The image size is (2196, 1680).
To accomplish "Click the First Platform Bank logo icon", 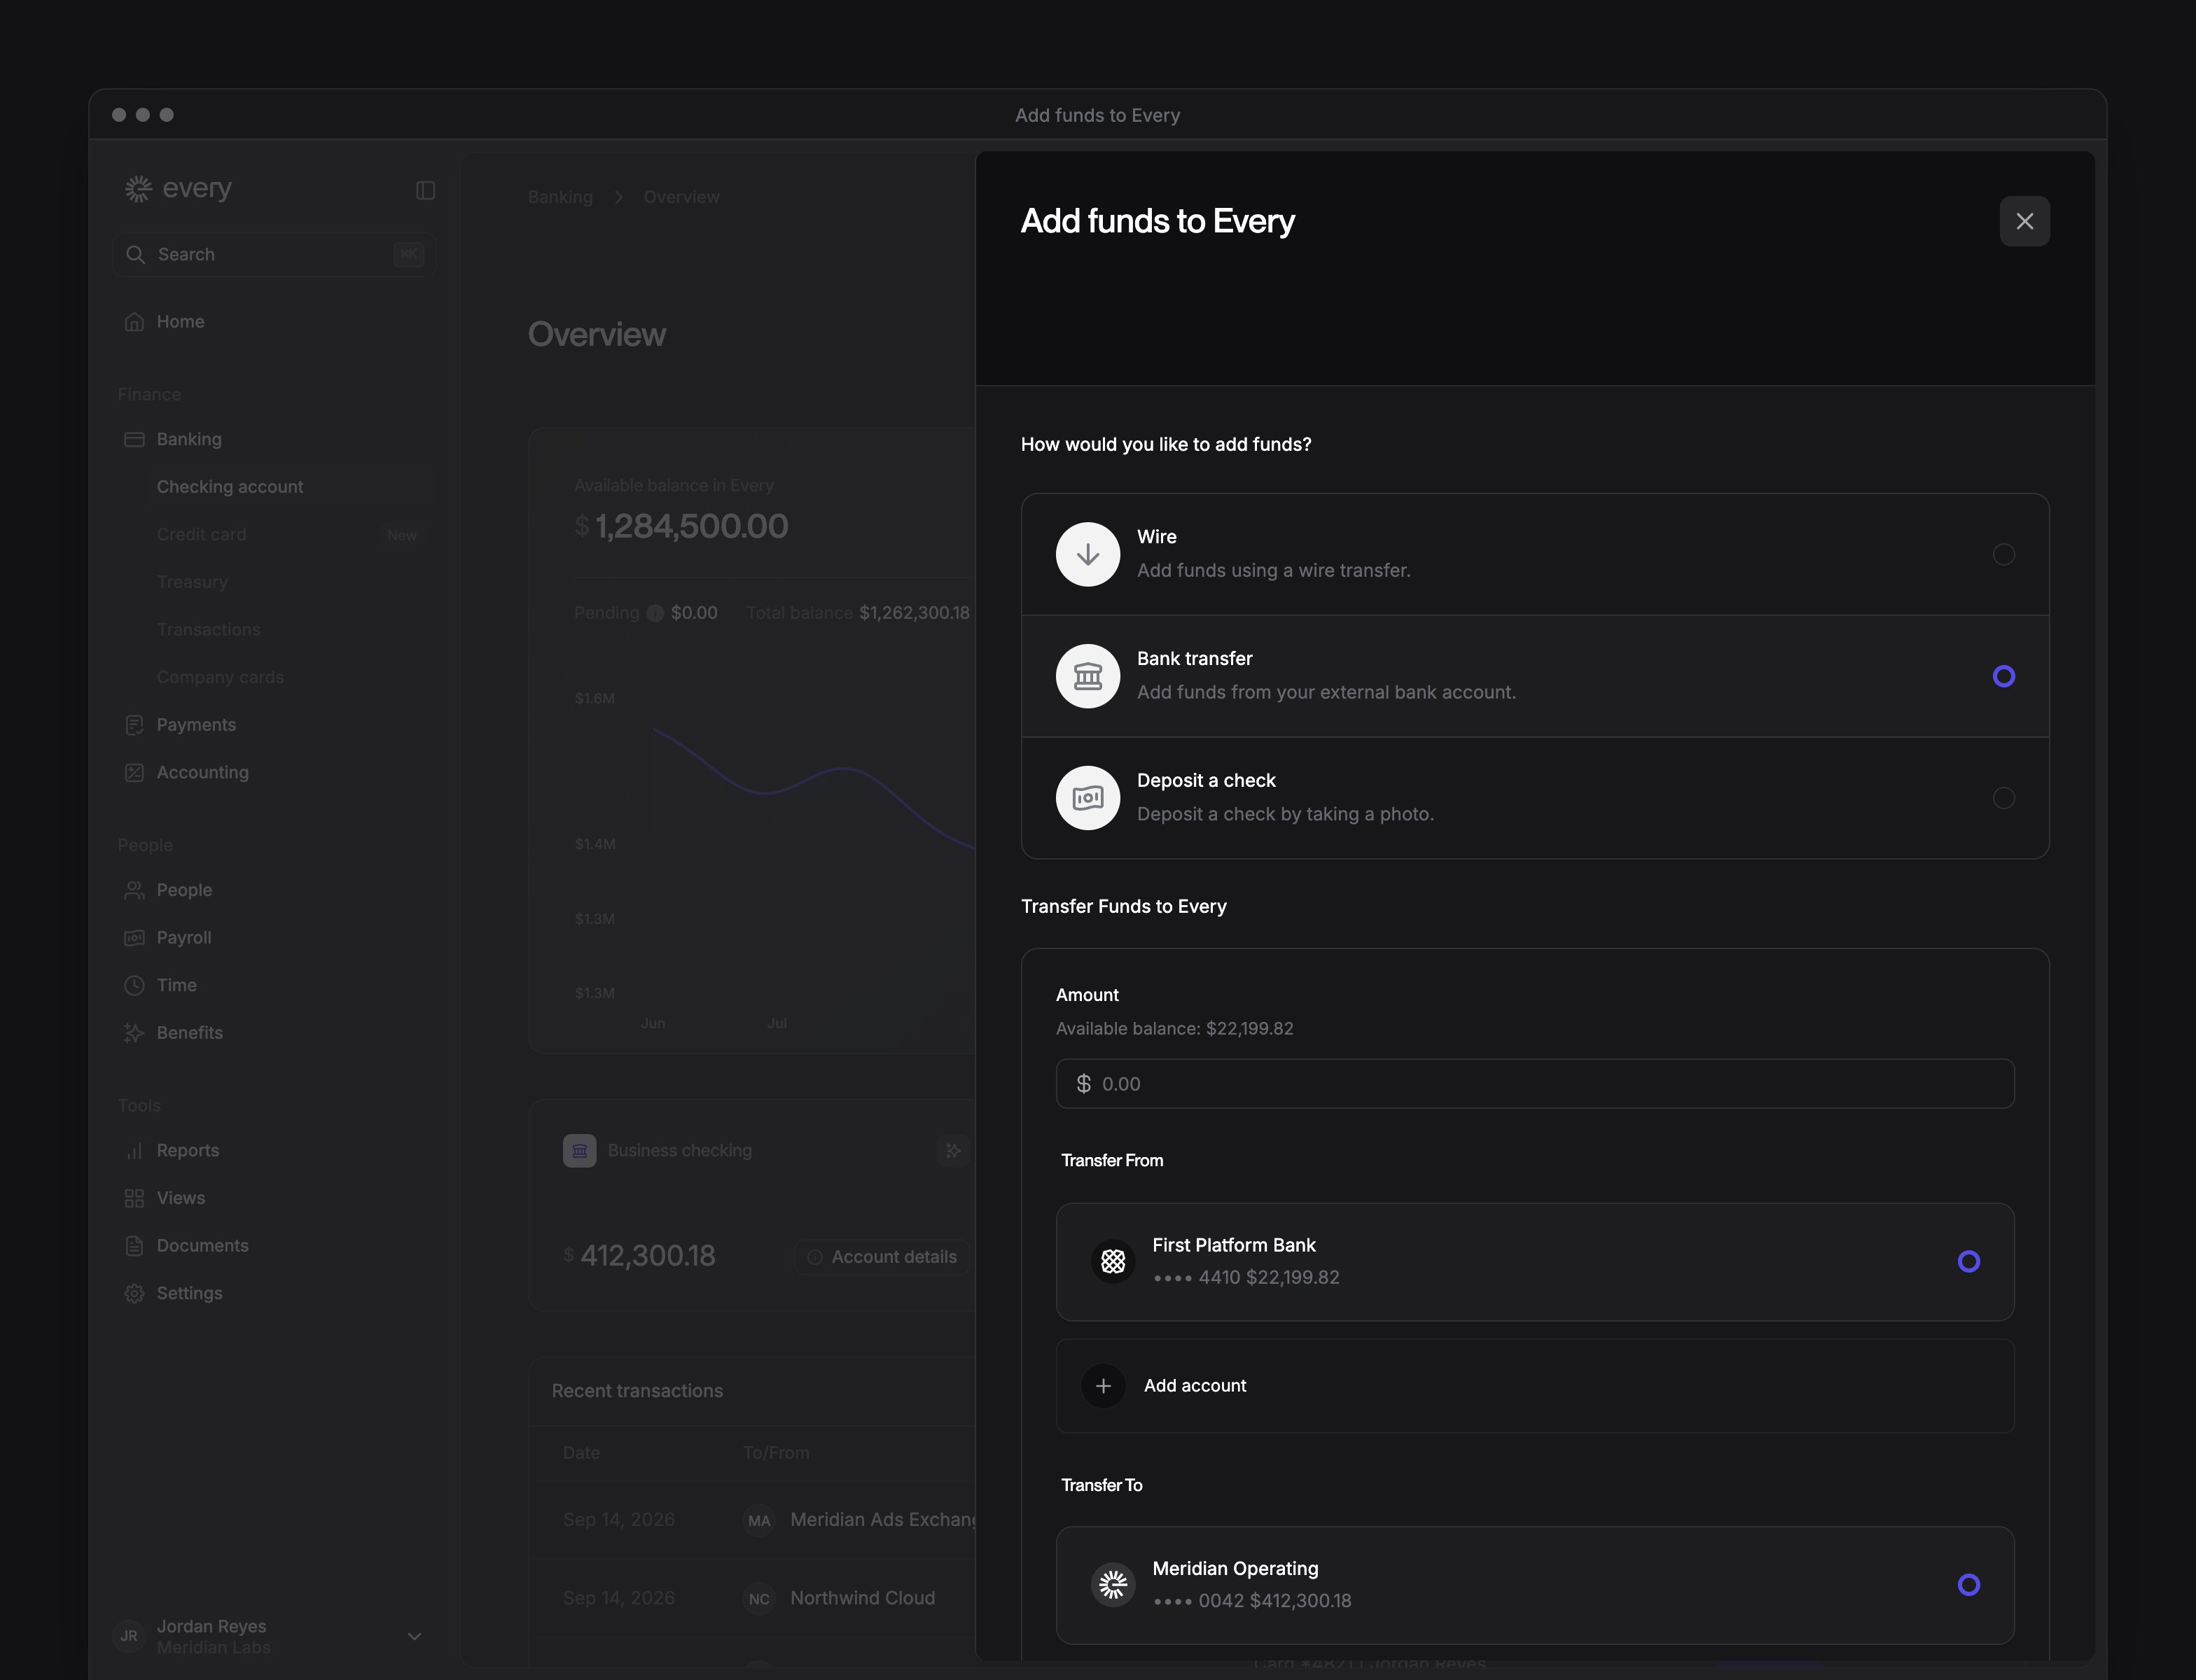I will pyautogui.click(x=1113, y=1261).
